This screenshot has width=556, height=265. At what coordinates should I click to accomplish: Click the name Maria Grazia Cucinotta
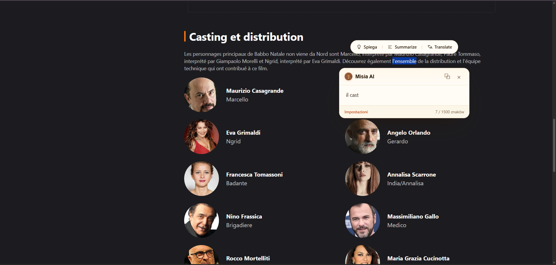tap(418, 258)
